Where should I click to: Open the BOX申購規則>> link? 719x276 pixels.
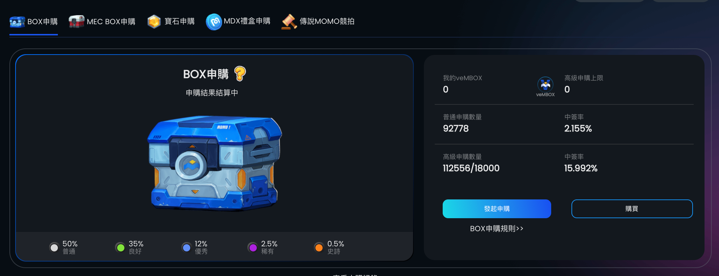497,229
